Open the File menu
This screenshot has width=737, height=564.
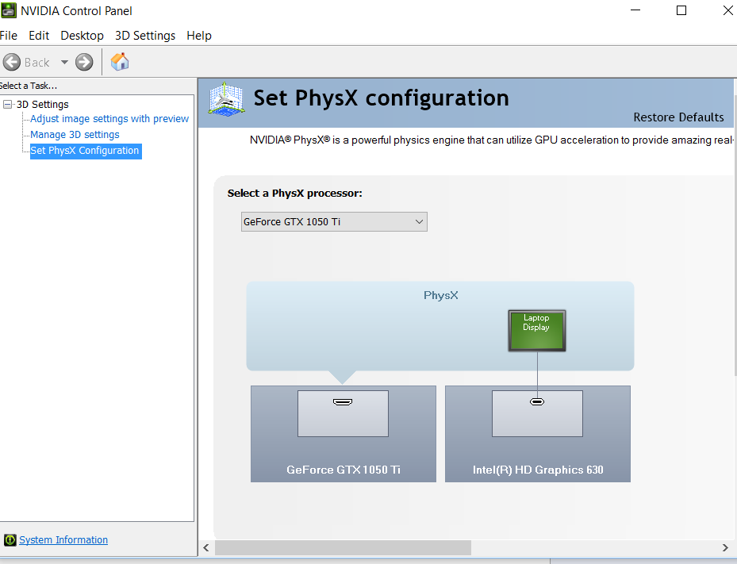tap(9, 36)
